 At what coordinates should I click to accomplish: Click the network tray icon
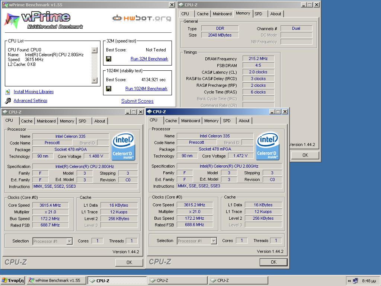tap(355, 281)
